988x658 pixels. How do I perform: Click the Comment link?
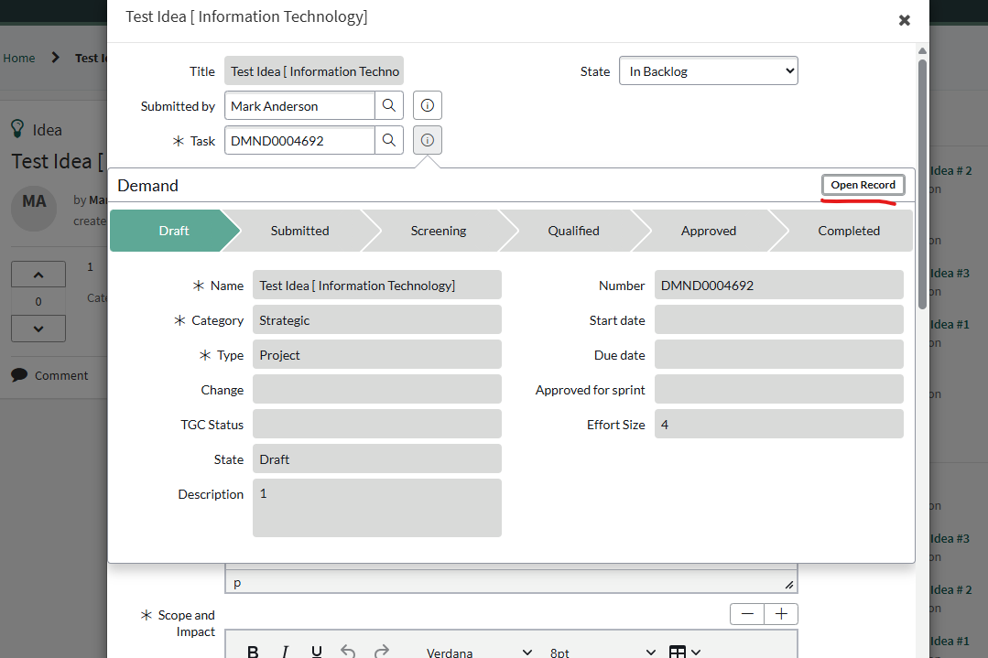coord(61,375)
